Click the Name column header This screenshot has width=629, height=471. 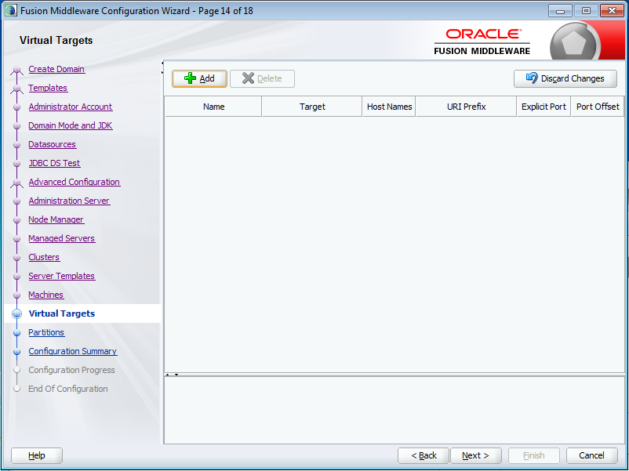click(x=213, y=107)
